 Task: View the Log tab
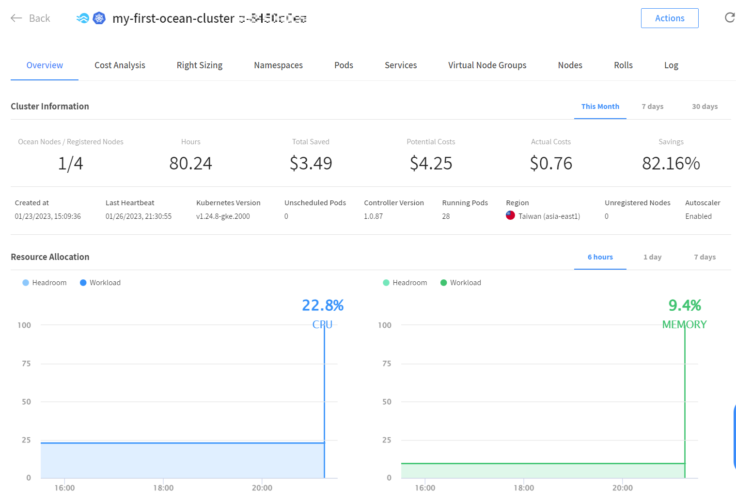pos(671,65)
